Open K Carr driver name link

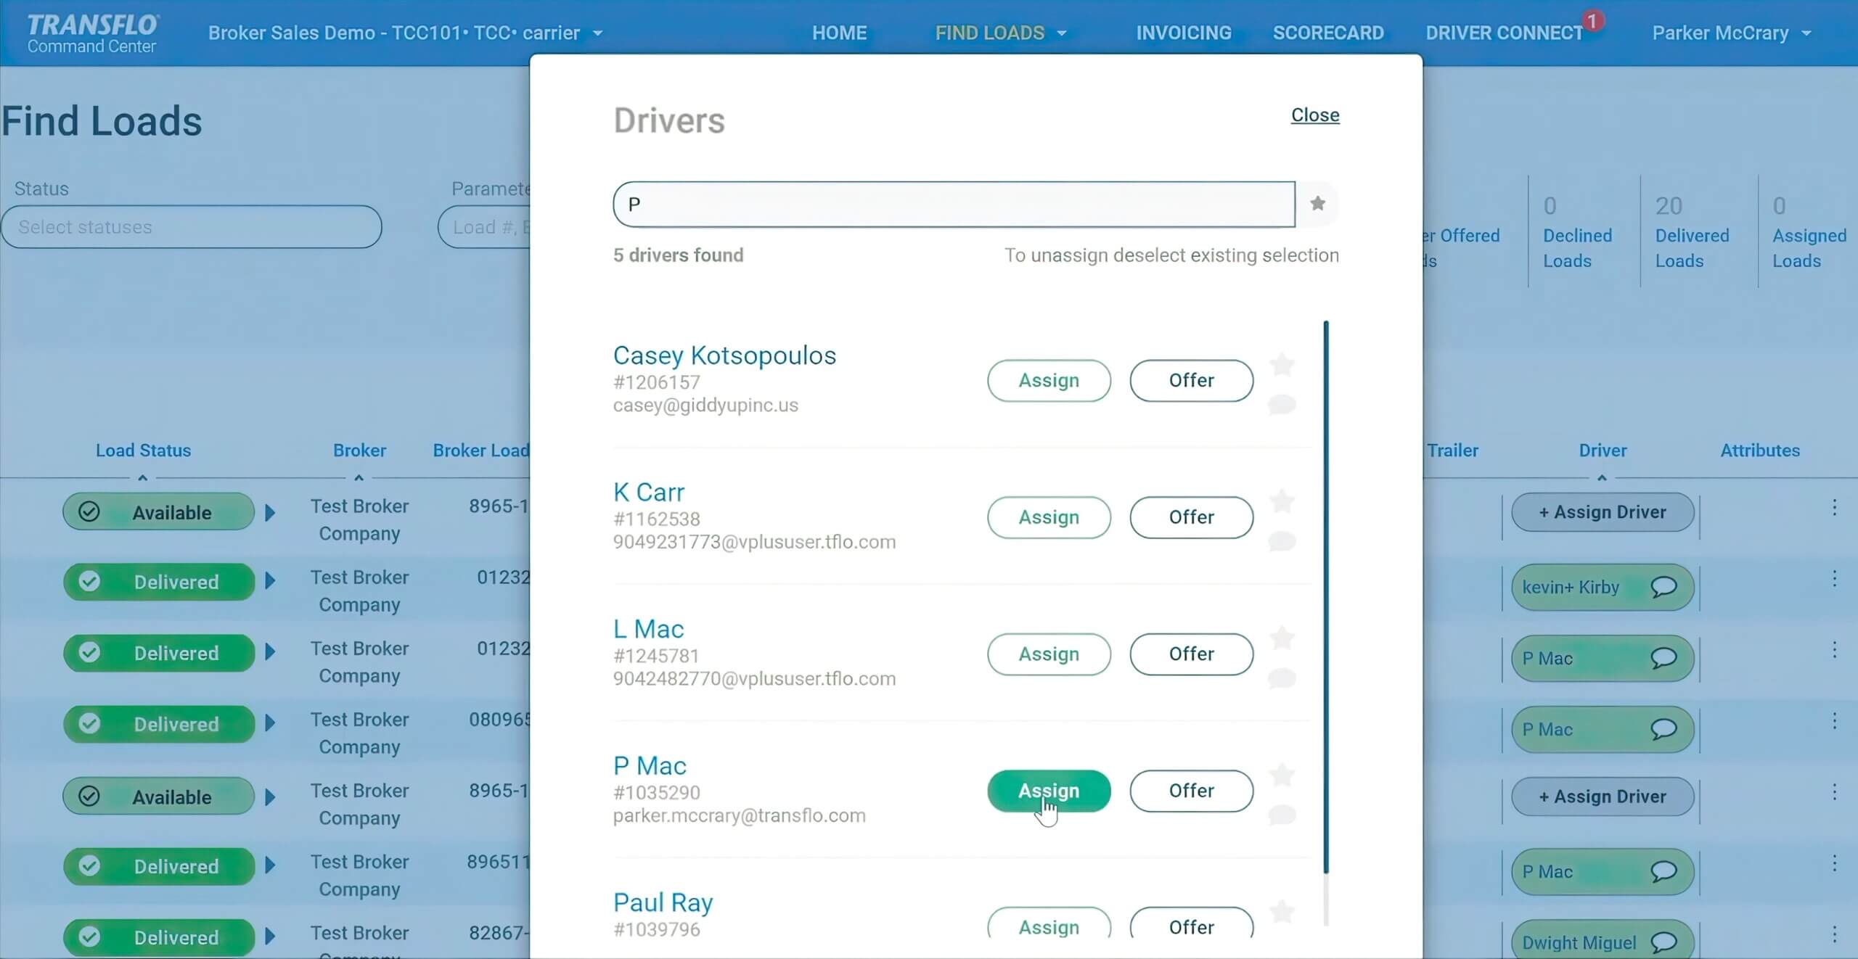(649, 492)
